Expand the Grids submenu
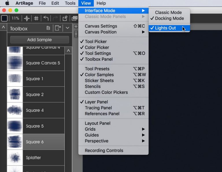222x172 pixels. [113, 129]
